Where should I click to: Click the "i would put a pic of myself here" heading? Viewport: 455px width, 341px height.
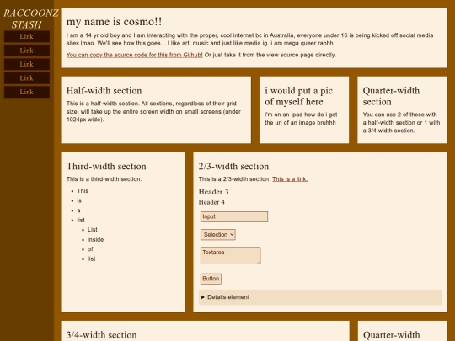click(x=299, y=96)
